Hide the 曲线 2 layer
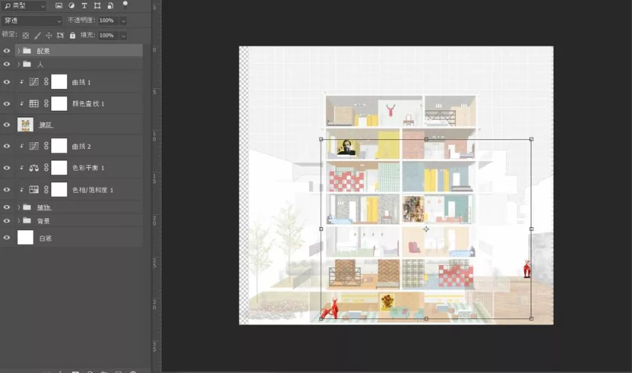Viewport: 632px width, 373px height. (x=6, y=146)
